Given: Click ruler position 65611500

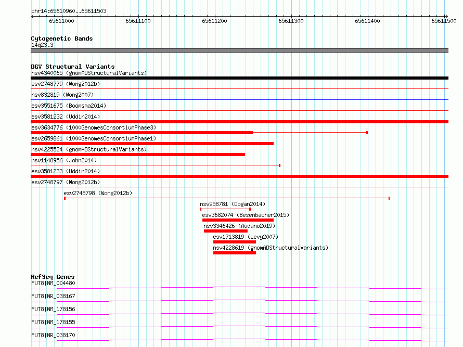Looking at the screenshot, I should pyautogui.click(x=444, y=21).
